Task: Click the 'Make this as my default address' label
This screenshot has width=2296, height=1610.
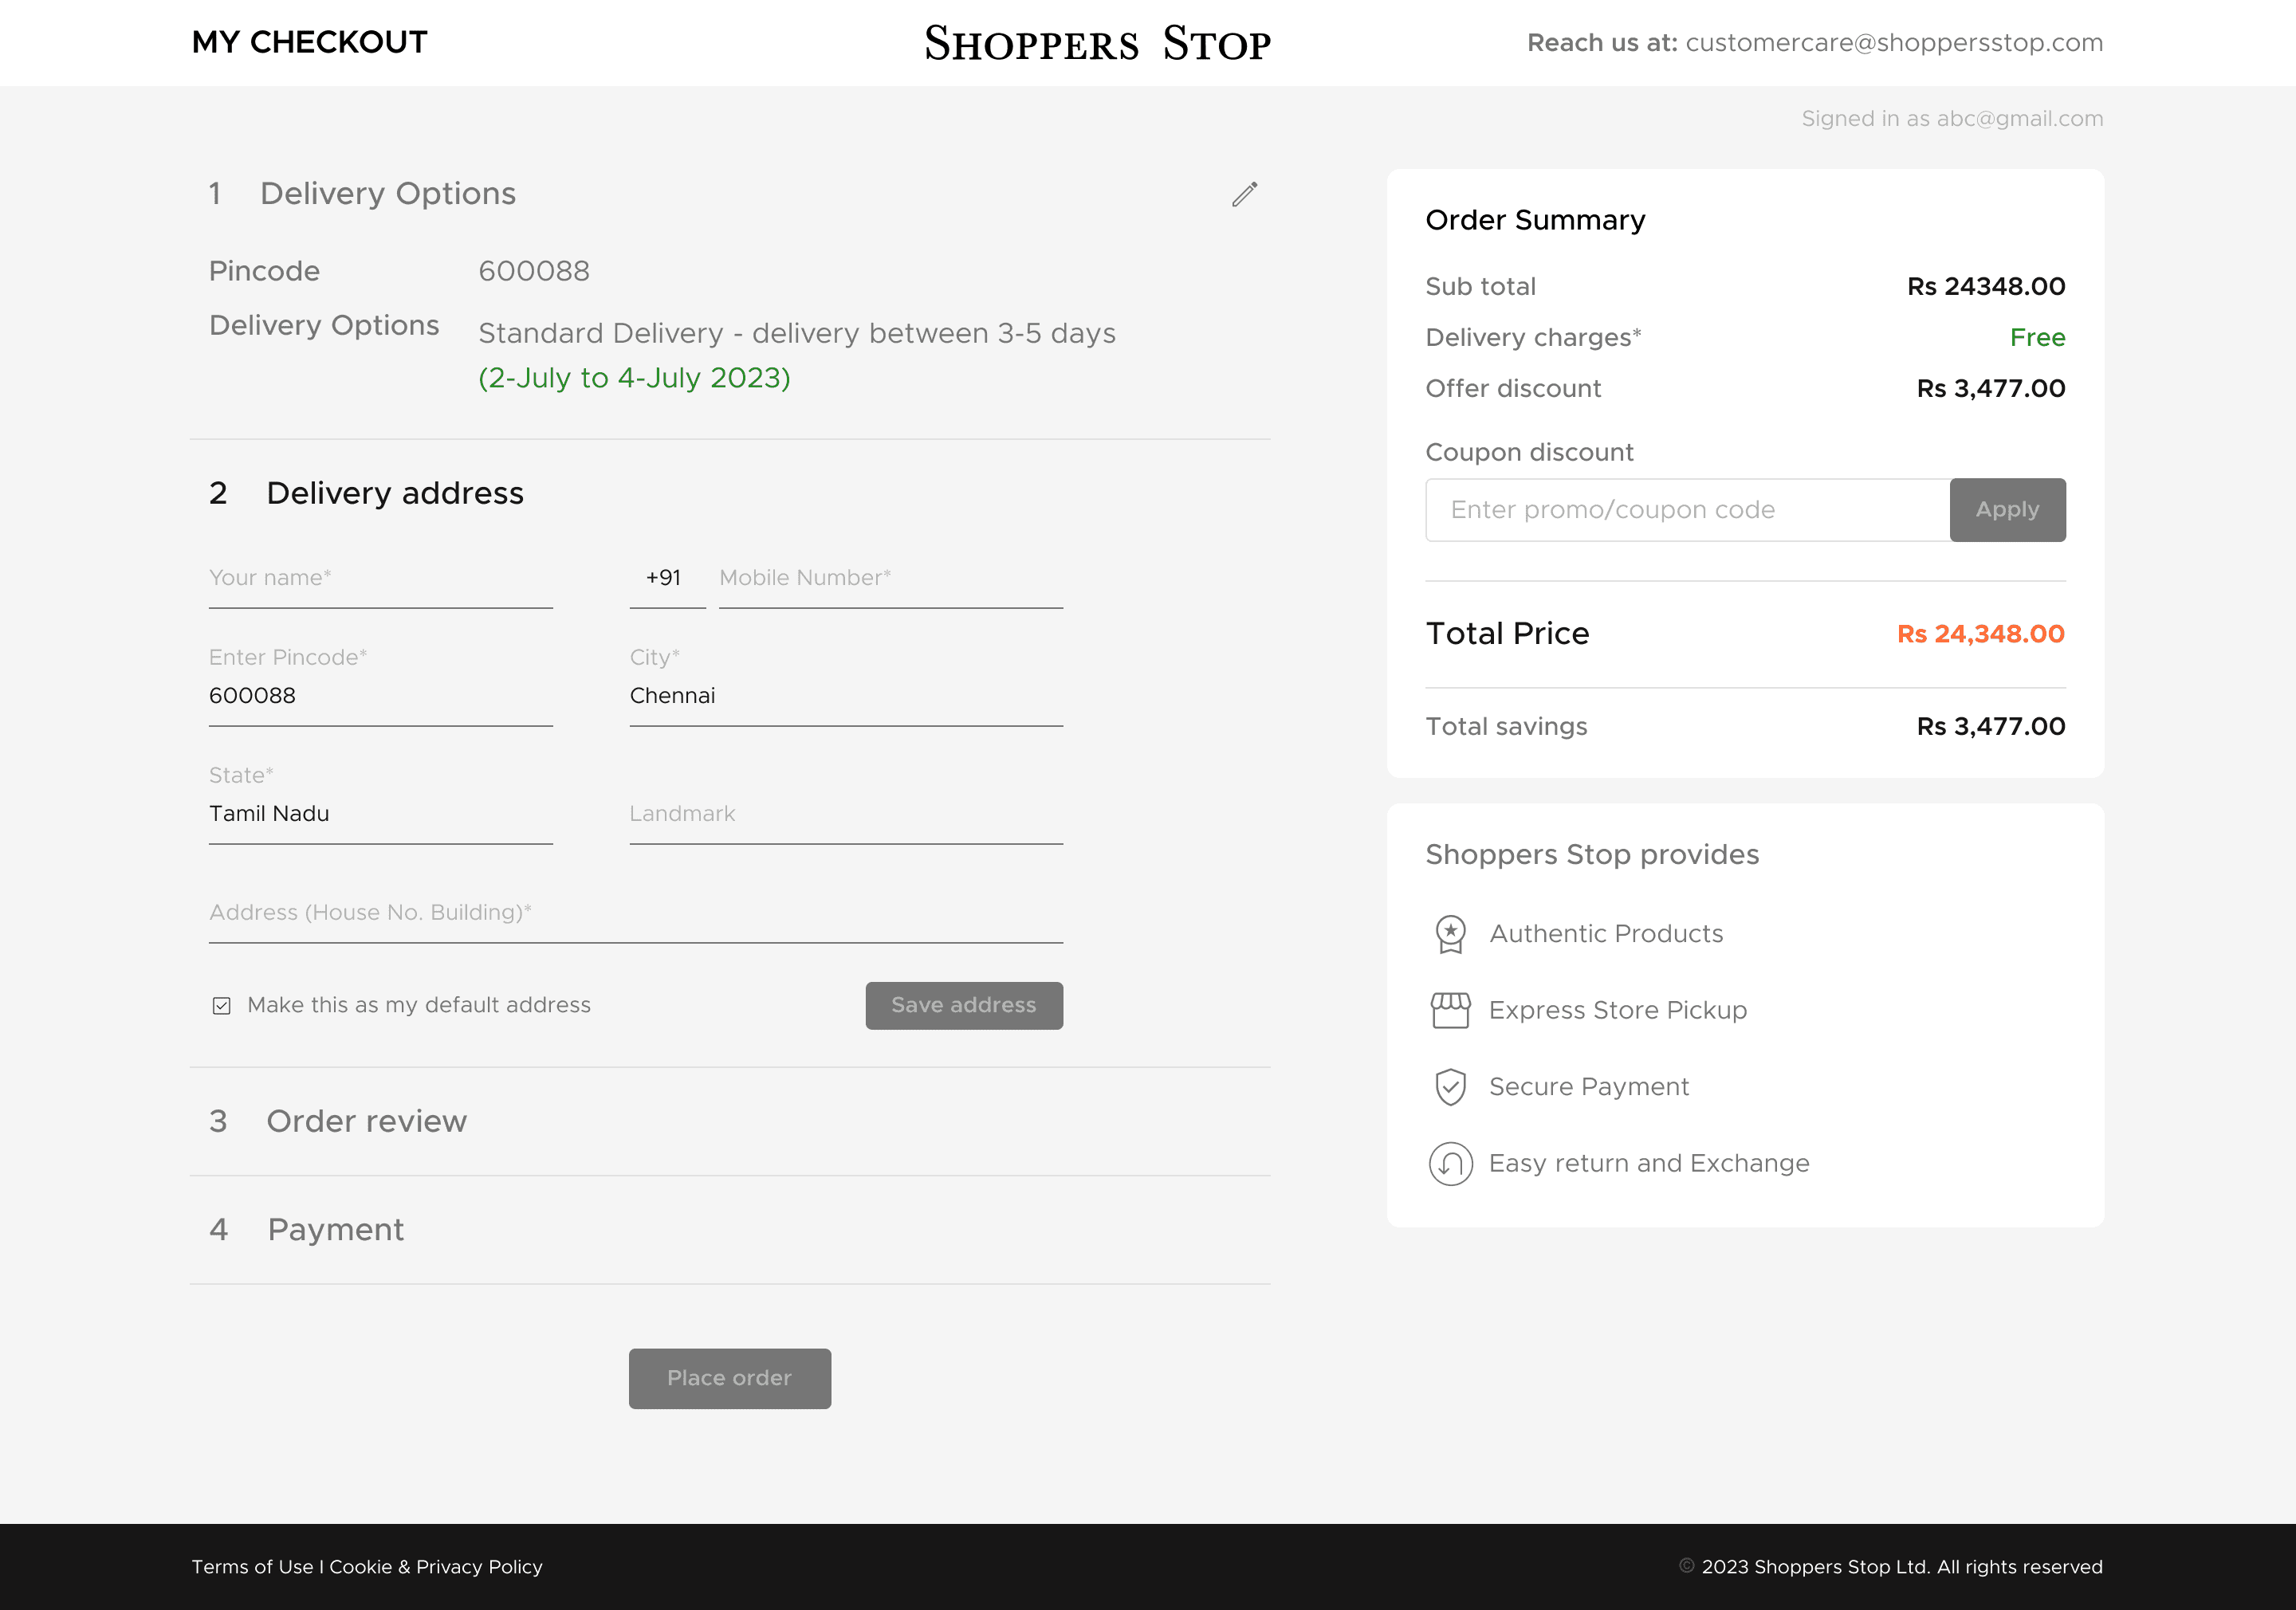Action: (419, 1006)
